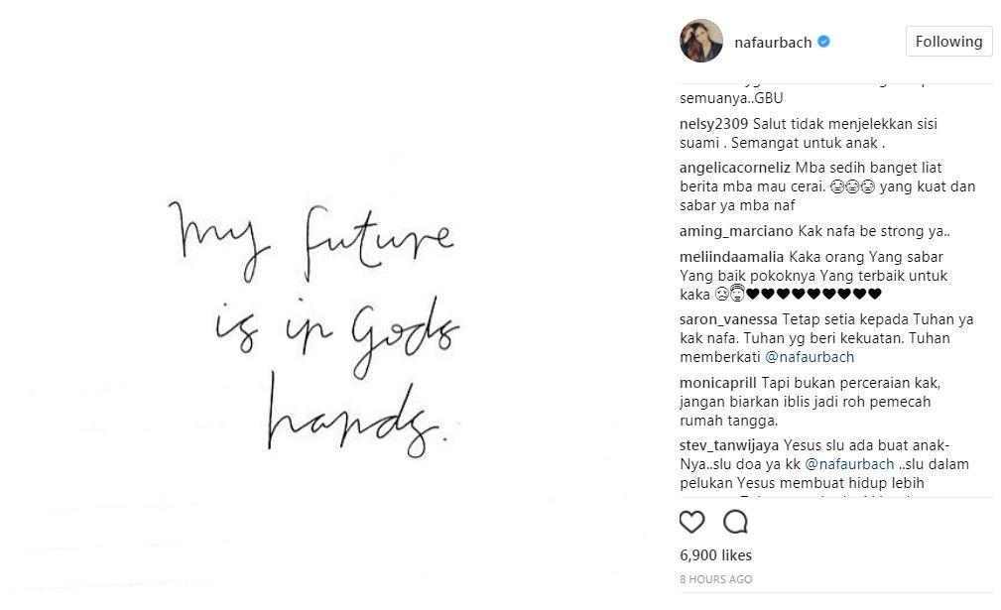The image size is (1001, 610).
Task: View monicaprill profile
Action: pyautogui.click(x=718, y=383)
